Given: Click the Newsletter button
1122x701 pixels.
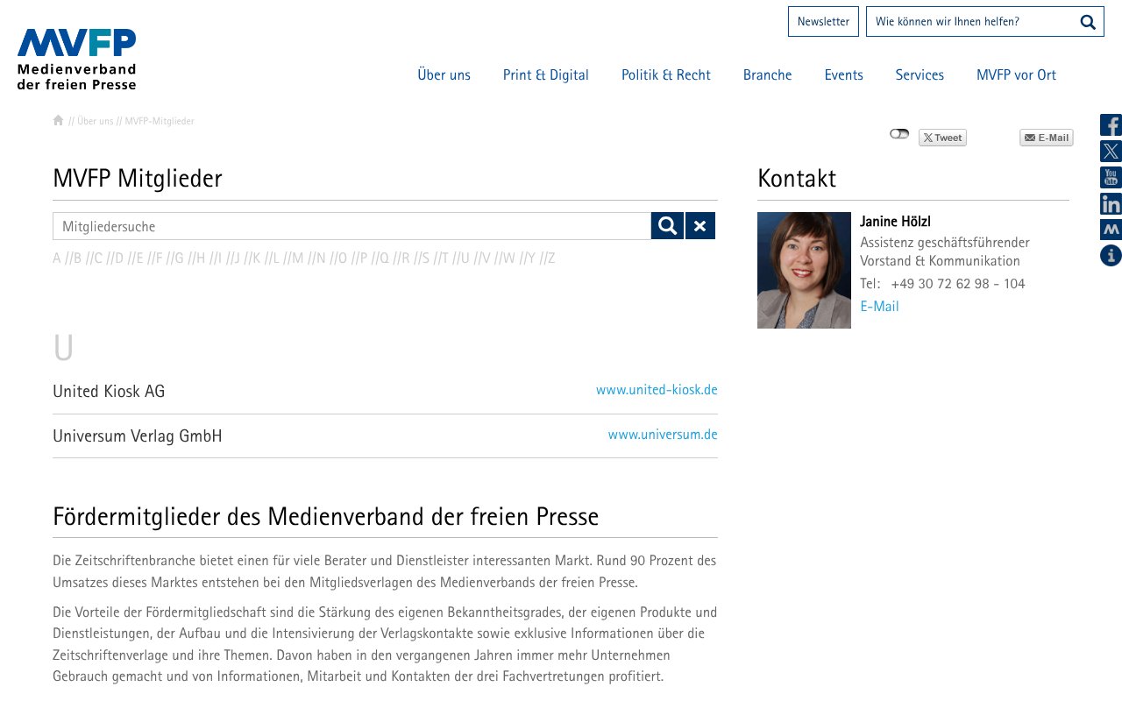Looking at the screenshot, I should pos(823,21).
